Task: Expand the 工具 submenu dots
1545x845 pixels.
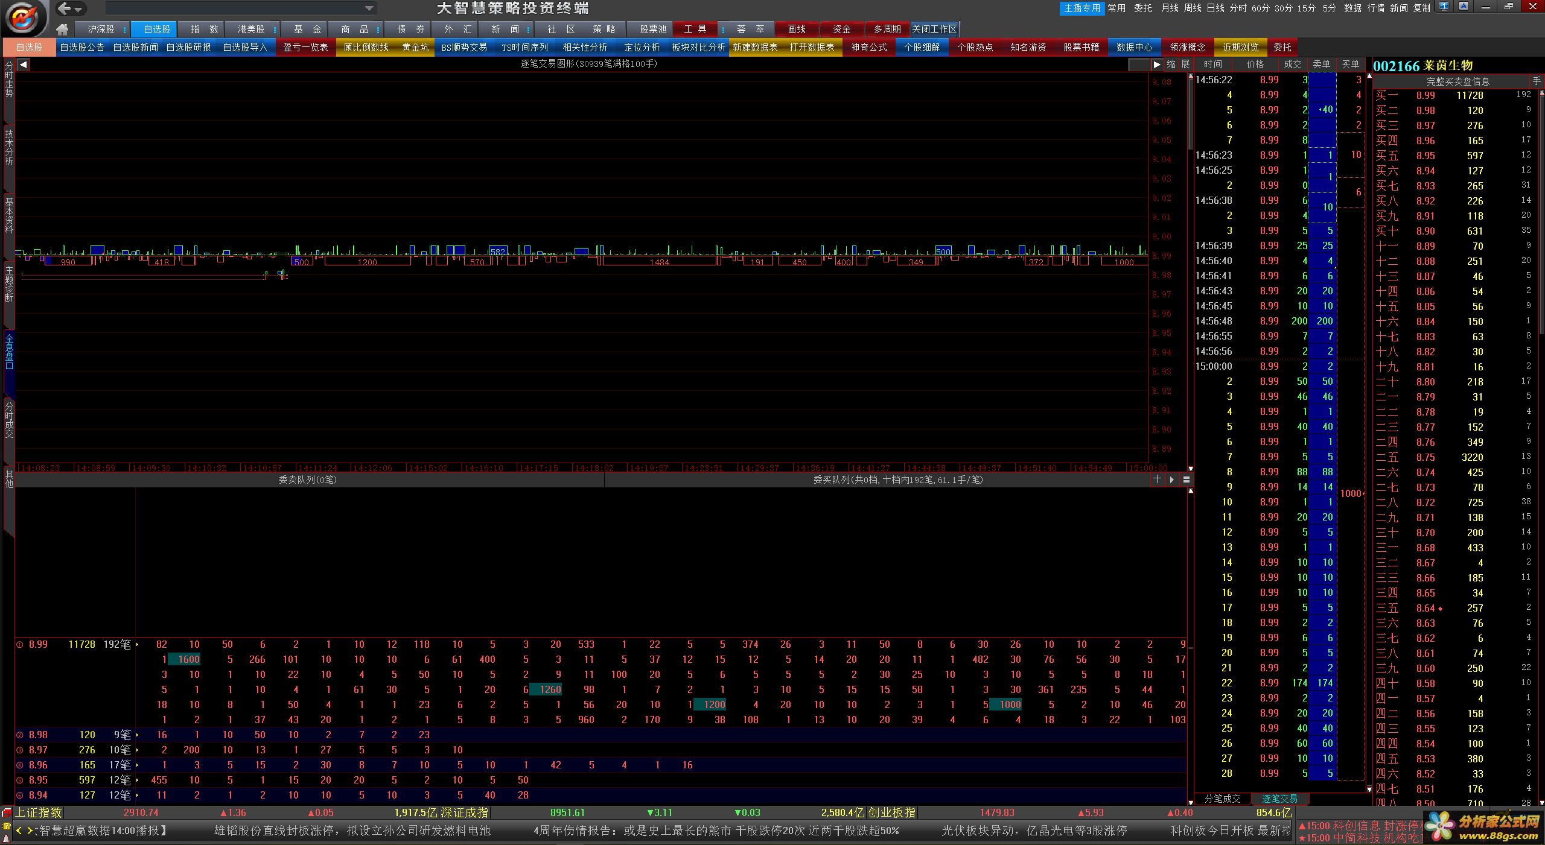Action: click(723, 30)
